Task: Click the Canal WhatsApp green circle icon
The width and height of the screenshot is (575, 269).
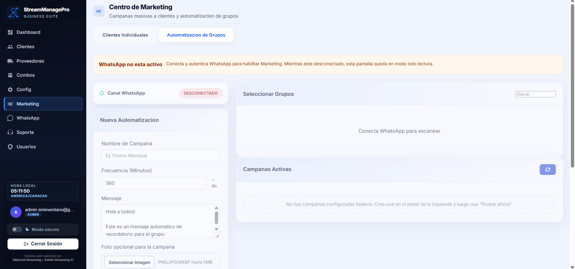Action: tap(102, 93)
